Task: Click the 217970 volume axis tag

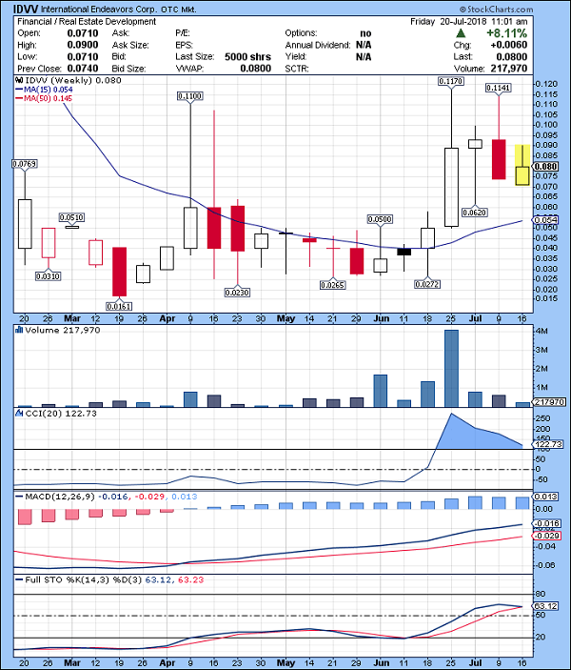Action: 549,402
